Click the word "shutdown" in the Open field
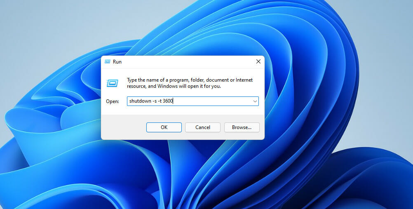 click(139, 101)
